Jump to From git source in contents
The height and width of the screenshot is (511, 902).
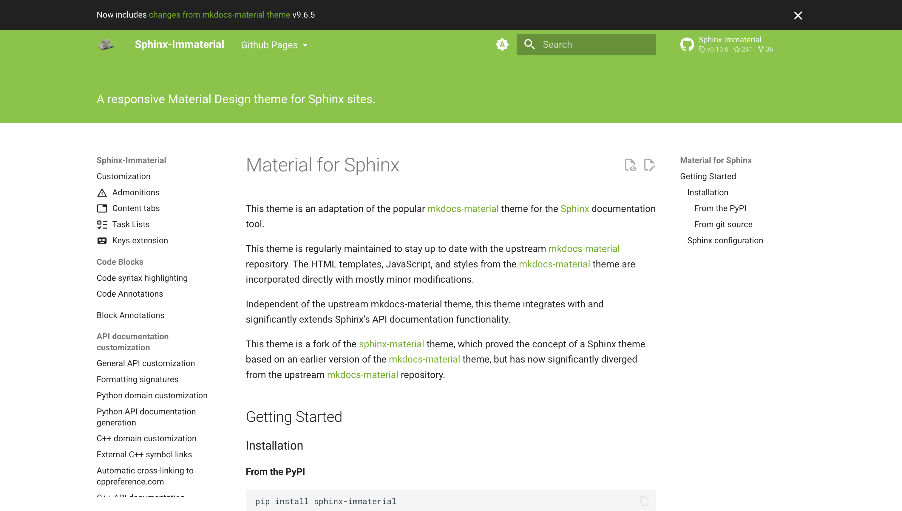[x=723, y=224]
